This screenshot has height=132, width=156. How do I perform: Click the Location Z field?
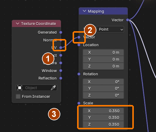click(103, 66)
